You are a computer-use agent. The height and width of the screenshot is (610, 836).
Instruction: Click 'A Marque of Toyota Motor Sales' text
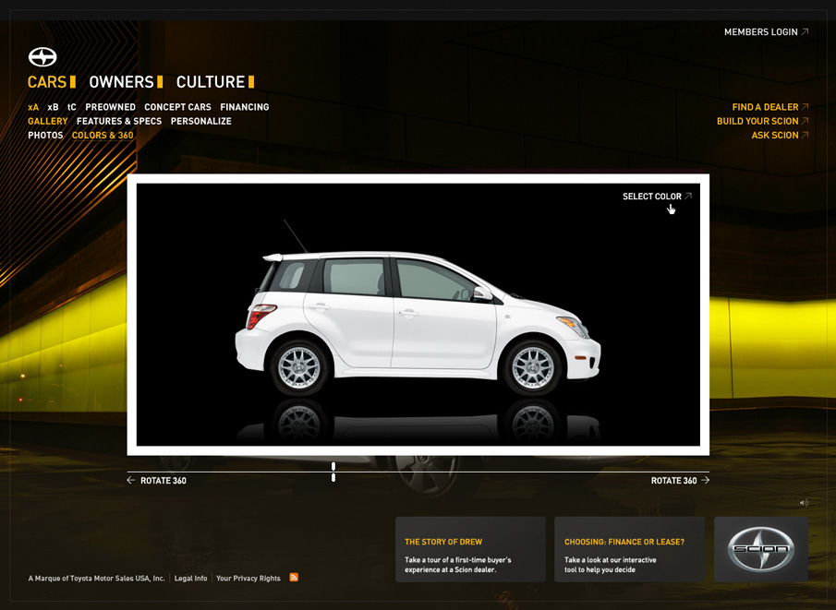click(x=96, y=578)
